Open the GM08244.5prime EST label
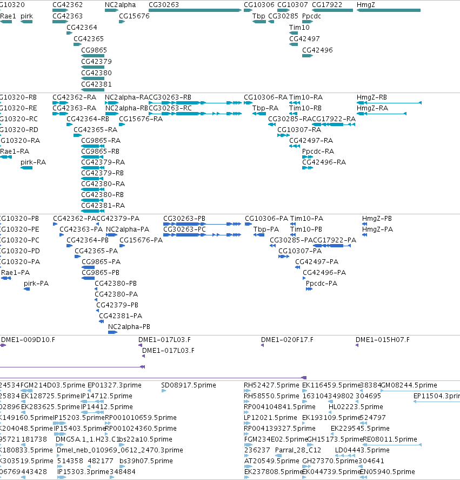This screenshot has width=460, height=480. (409, 385)
